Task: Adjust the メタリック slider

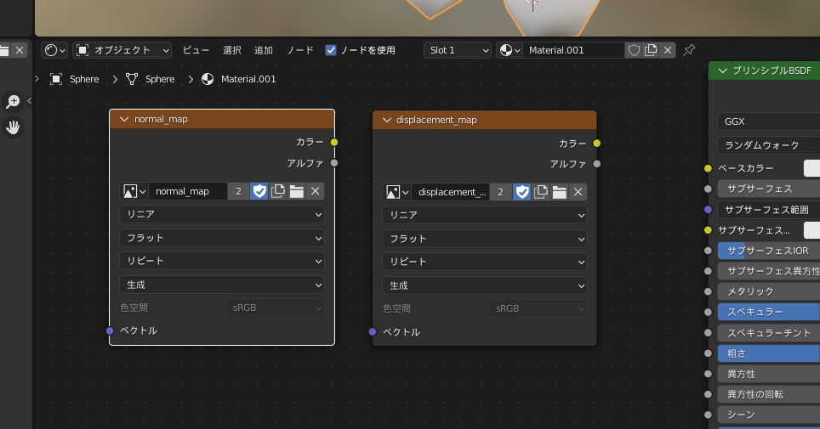Action: tap(769, 291)
